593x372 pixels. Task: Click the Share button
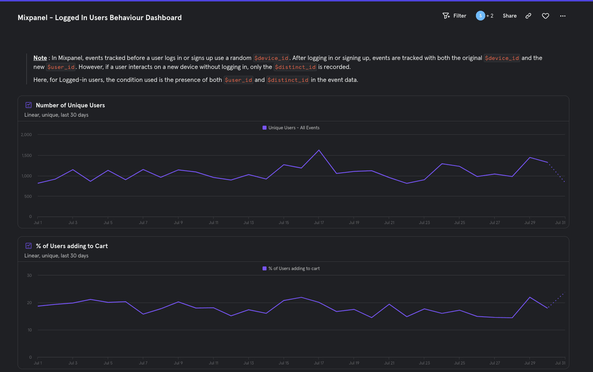tap(509, 15)
